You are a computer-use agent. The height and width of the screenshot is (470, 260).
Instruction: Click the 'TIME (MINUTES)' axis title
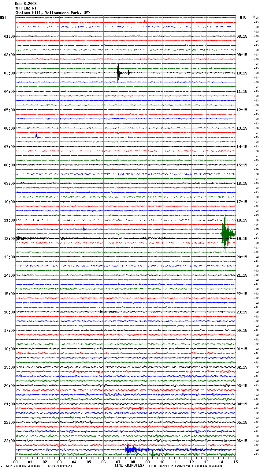click(129, 465)
